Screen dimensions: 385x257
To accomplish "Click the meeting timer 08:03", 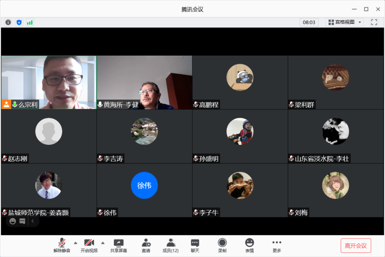I will coord(309,22).
